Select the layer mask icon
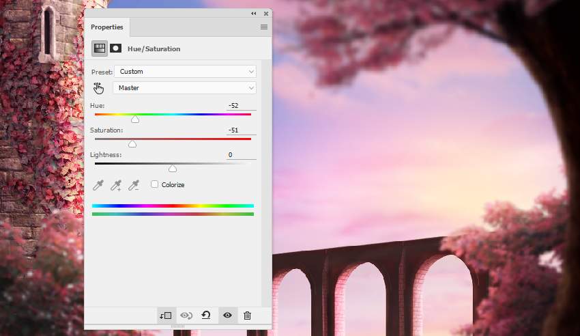580x336 pixels. coord(116,48)
